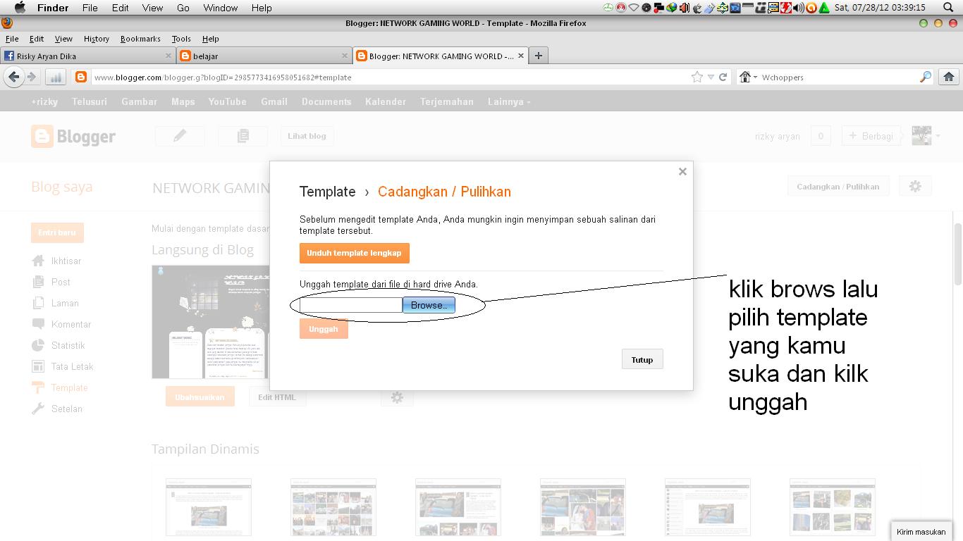Click Cadangkan / Pulihkan button on page
Viewport: 963px width, 541px height.
[x=838, y=187]
